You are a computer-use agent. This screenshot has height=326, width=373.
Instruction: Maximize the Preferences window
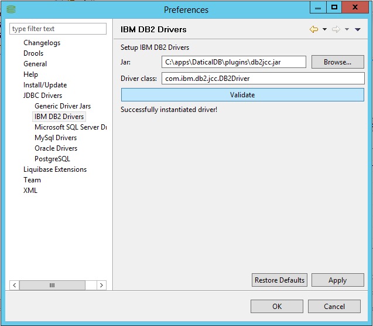tap(334, 8)
